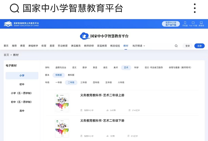The height and width of the screenshot is (141, 208).
Task: Click the Pad HD版 tablet icon
Action: 193,23
